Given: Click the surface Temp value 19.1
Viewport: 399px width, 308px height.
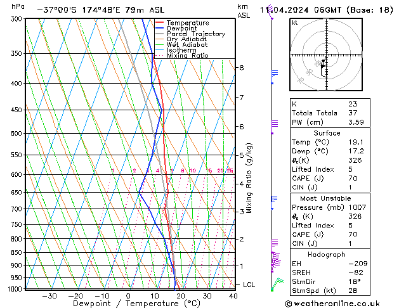Looking at the screenshot, I should click(x=356, y=142).
